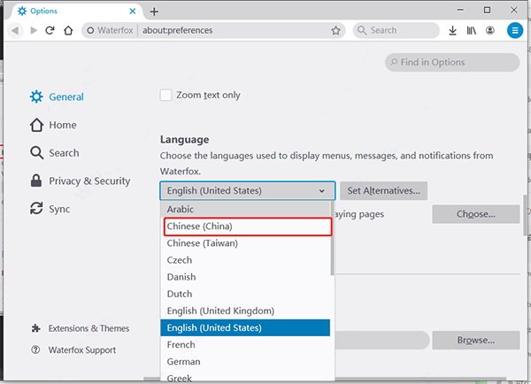Pick highlighted English (United States) option
Image resolution: width=531 pixels, height=384 pixels.
[245, 327]
